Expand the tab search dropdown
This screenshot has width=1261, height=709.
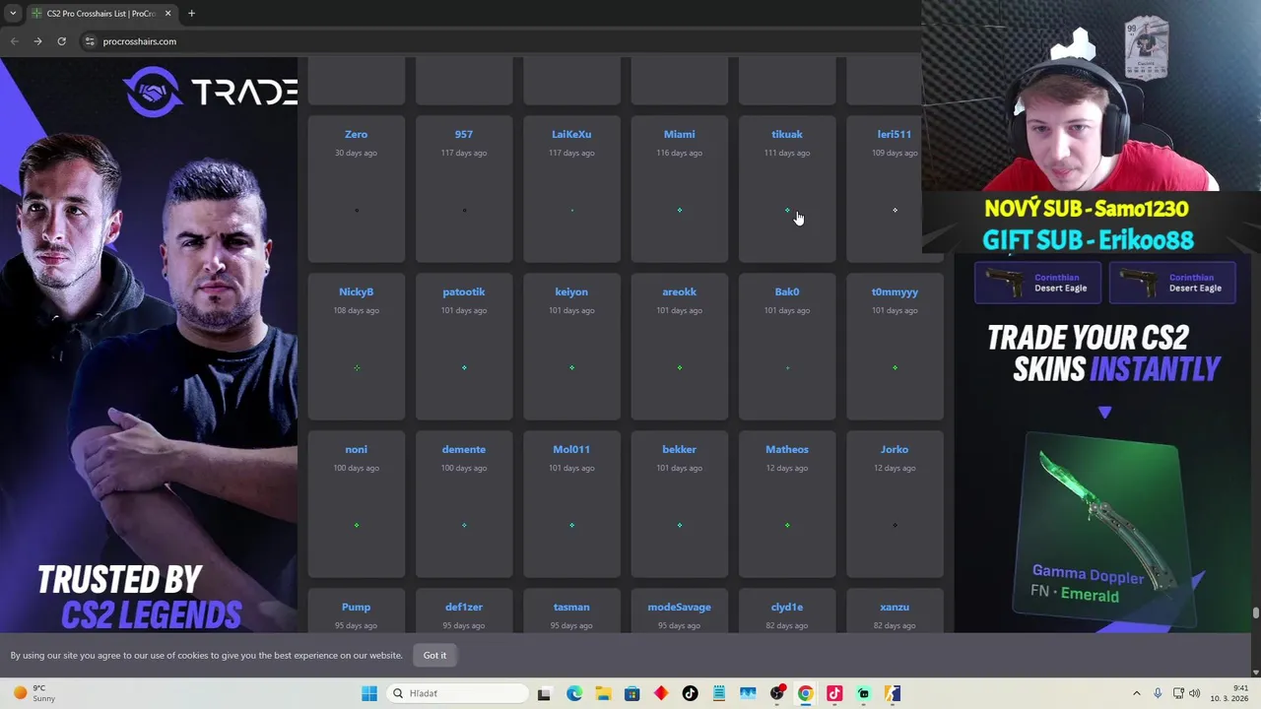[13, 14]
